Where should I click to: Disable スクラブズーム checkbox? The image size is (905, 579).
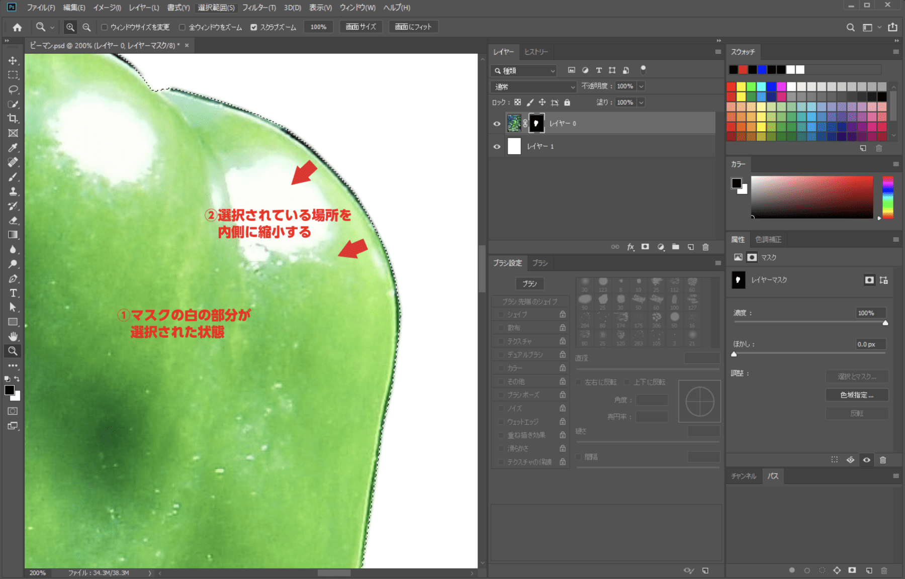click(254, 27)
